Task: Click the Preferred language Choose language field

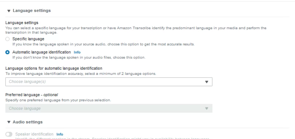Action: pos(103,108)
